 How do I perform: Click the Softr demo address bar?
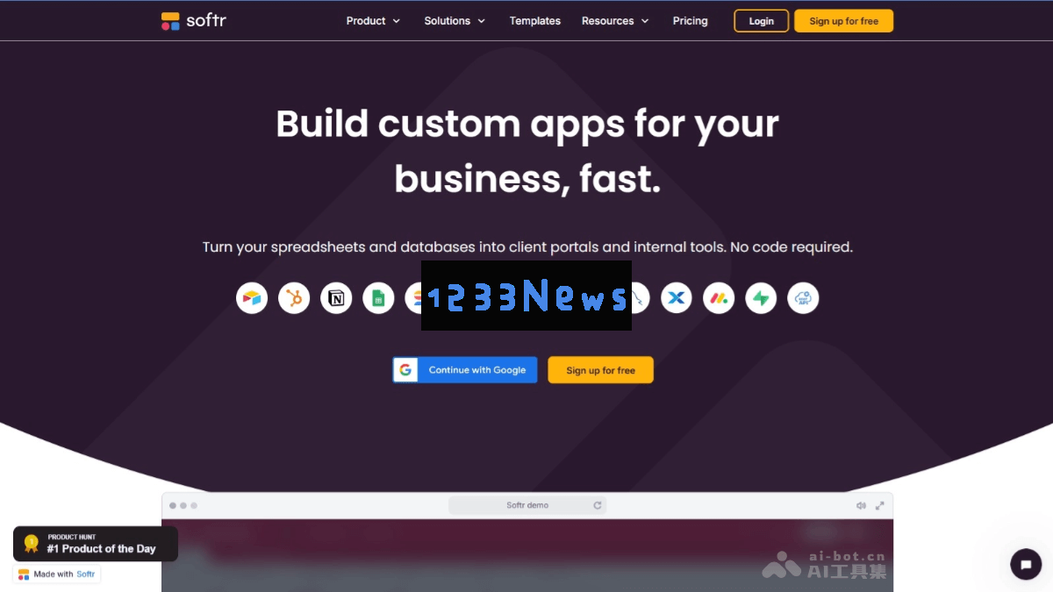tap(527, 505)
